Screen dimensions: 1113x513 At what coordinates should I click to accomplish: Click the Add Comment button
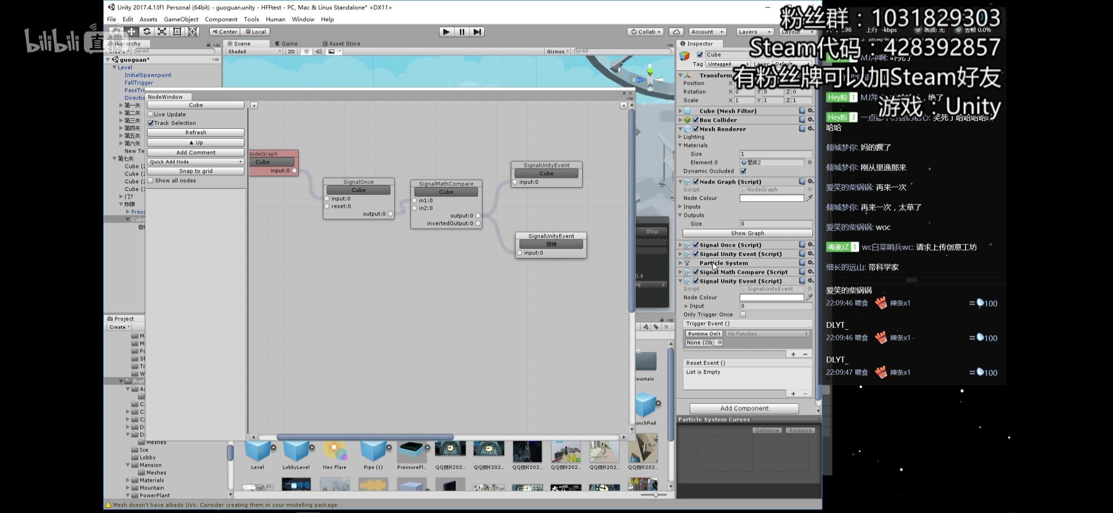(195, 152)
